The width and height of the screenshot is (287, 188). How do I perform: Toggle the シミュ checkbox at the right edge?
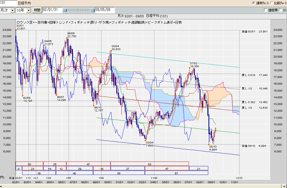pos(280,10)
